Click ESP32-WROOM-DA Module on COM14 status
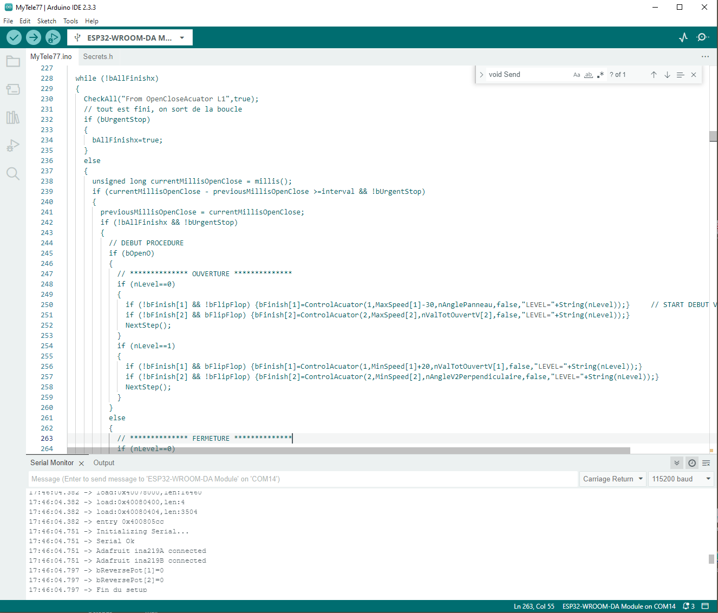718x613 pixels. (x=619, y=607)
